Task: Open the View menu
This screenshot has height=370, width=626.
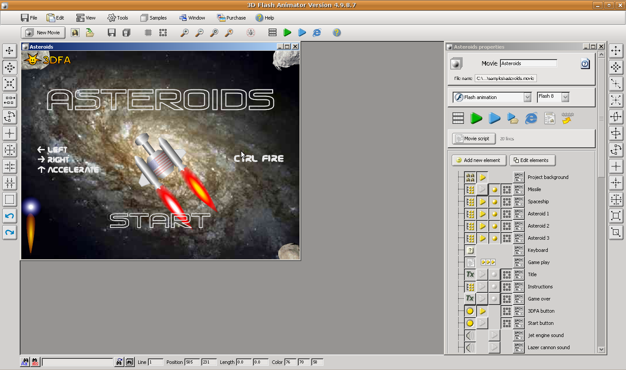Action: [86, 18]
